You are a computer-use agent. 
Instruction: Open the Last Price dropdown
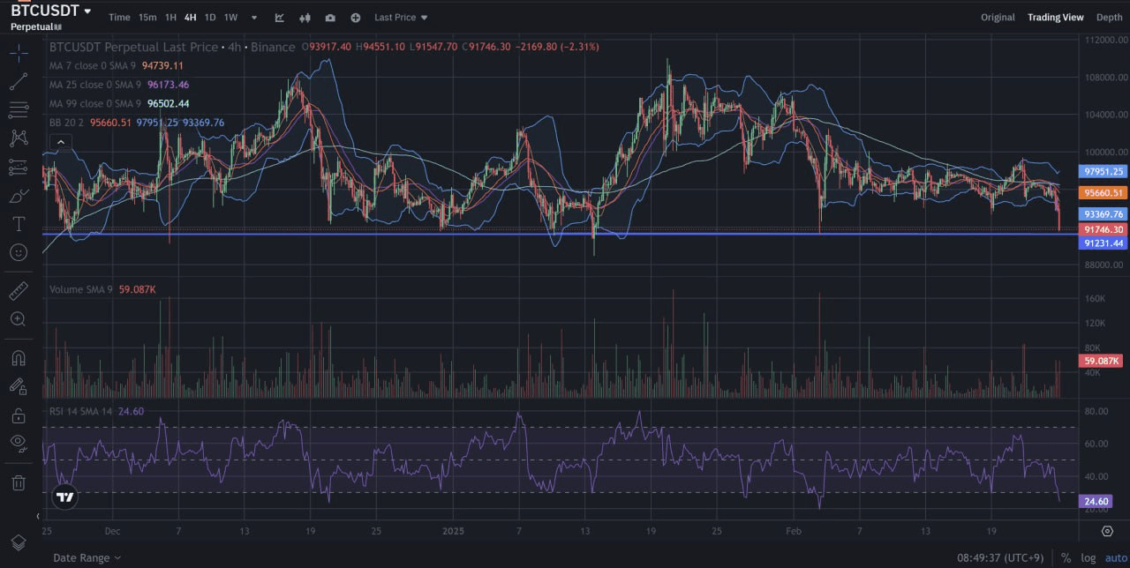tap(401, 18)
